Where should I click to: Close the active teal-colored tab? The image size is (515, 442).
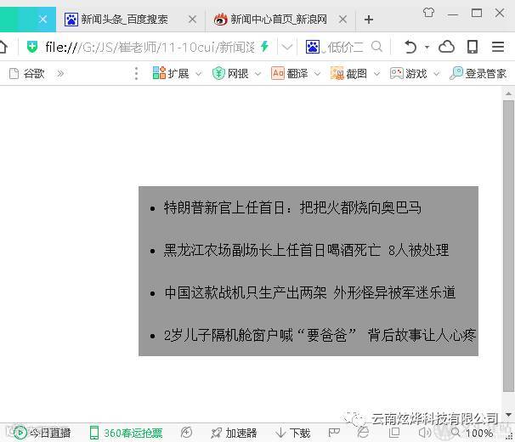pos(43,20)
